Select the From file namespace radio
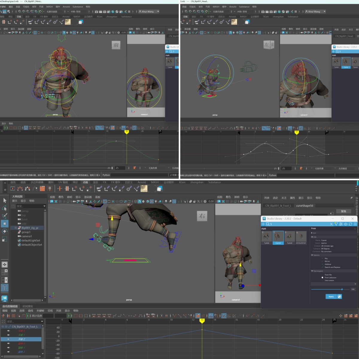This screenshot has width=359, height=359. click(323, 275)
